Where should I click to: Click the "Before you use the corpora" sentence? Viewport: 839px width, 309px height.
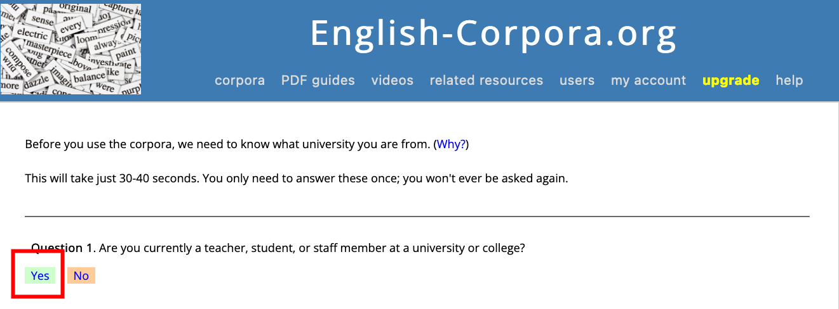pos(227,144)
